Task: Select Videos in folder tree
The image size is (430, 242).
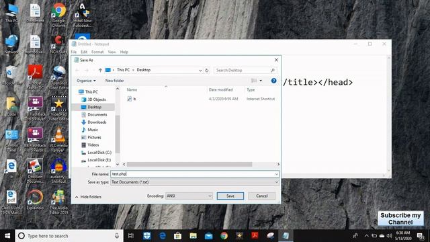Action: pyautogui.click(x=93, y=145)
